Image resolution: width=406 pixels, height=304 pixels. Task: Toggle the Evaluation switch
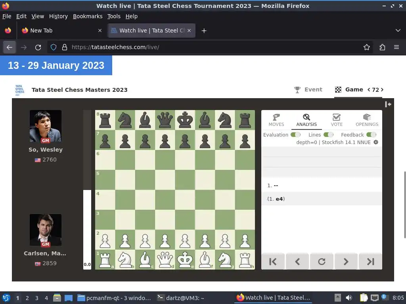295,135
